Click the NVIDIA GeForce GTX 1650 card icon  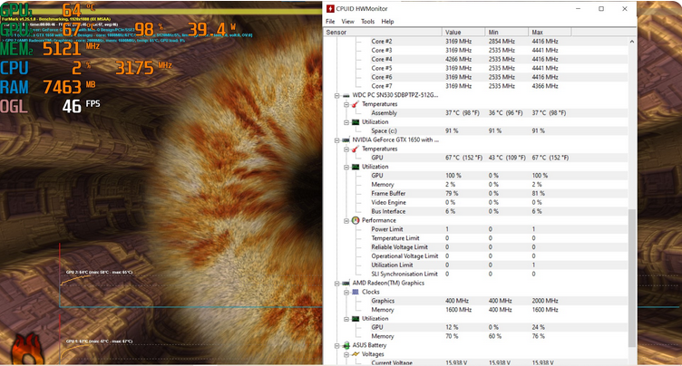(x=346, y=140)
